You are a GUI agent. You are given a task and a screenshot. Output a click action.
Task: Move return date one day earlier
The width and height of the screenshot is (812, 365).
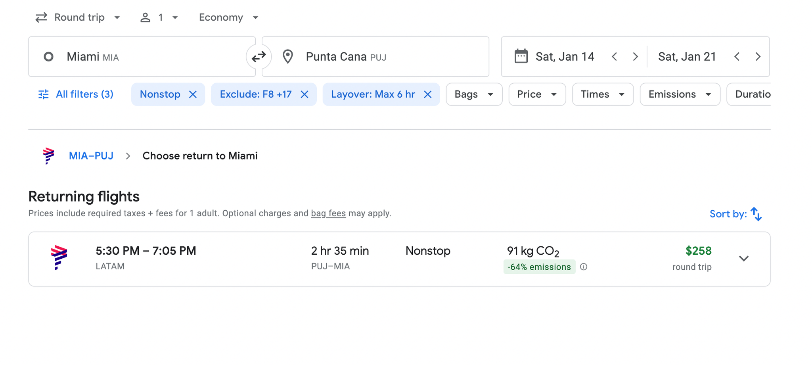(x=737, y=57)
